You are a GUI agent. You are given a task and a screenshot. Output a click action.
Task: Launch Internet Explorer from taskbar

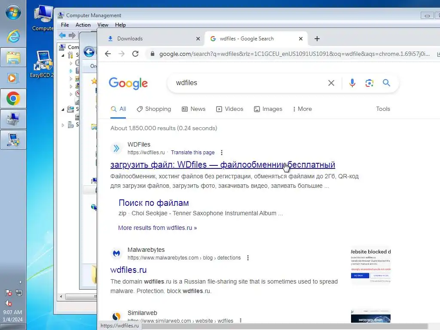pos(13,36)
